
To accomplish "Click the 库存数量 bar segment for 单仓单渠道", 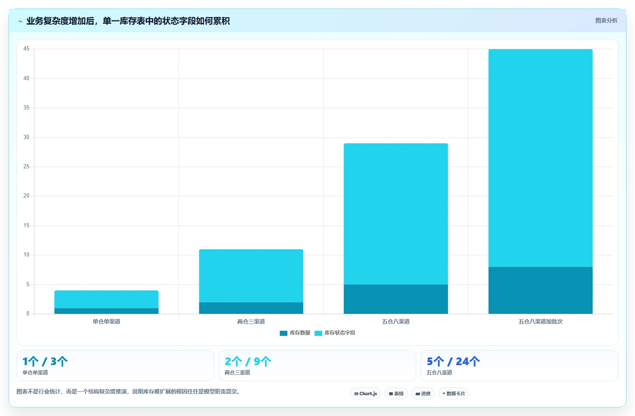I will pyautogui.click(x=106, y=311).
